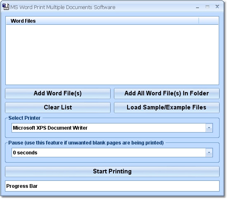Clear the file list

(58, 107)
